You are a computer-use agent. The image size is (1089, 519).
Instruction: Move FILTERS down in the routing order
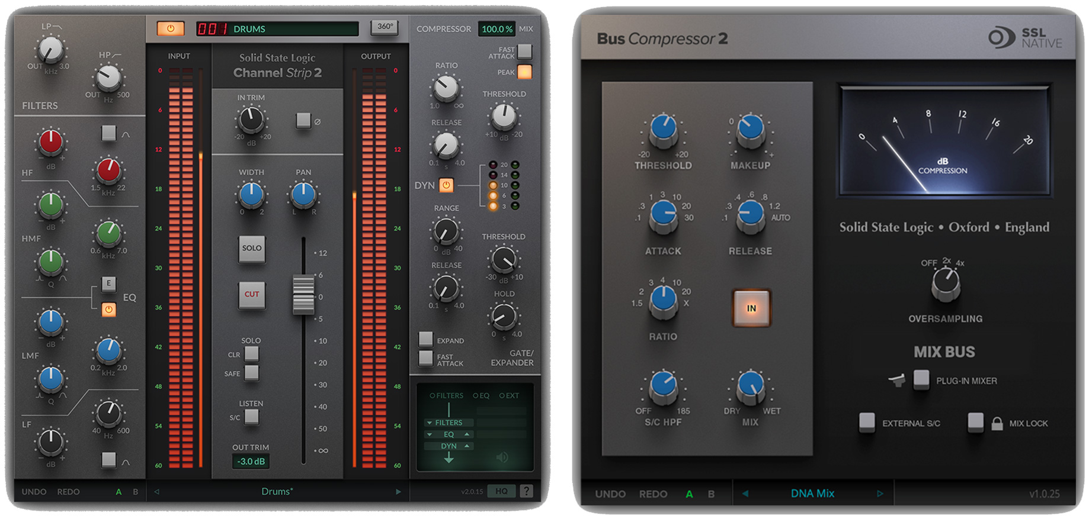[430, 423]
